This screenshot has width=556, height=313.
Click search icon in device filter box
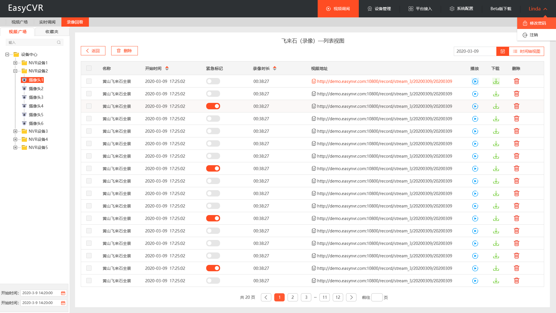point(59,42)
